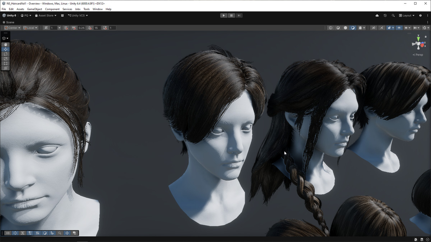This screenshot has width=431, height=242.
Task: Select shaded draw mode
Action: (x=353, y=28)
